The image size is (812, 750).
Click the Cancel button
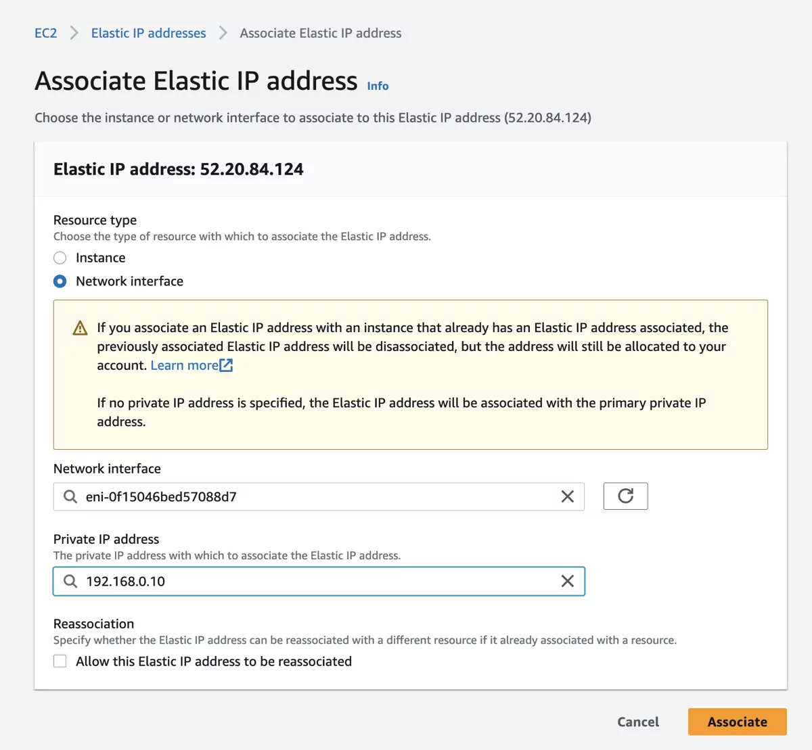[637, 722]
